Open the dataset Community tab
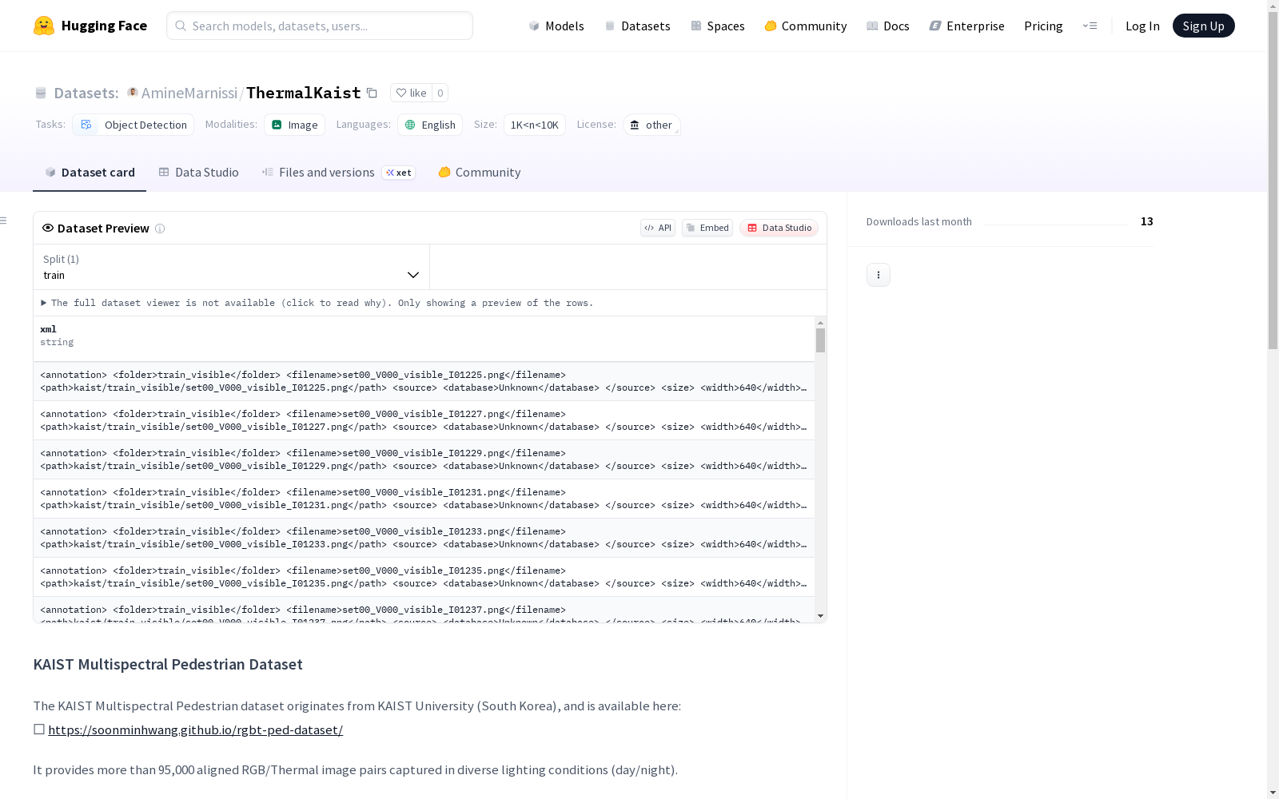 480,173
